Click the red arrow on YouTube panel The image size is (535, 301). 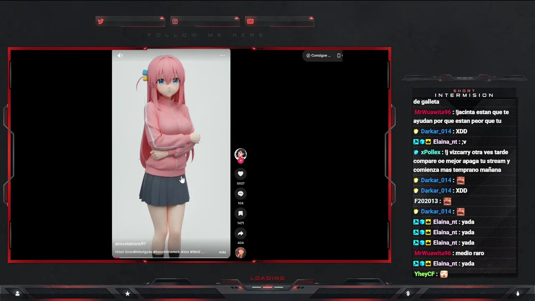tap(311, 18)
